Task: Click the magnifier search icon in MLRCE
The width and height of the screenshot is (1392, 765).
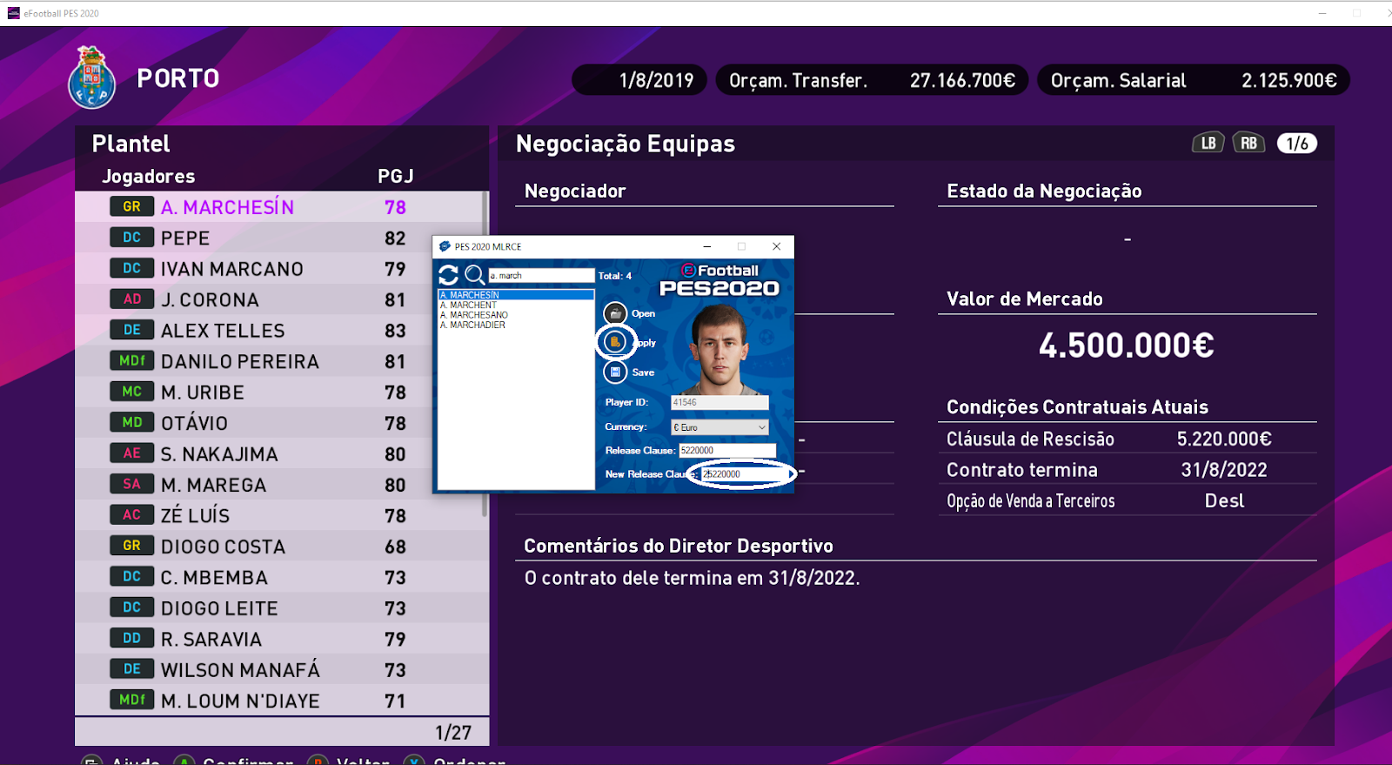Action: click(x=474, y=275)
